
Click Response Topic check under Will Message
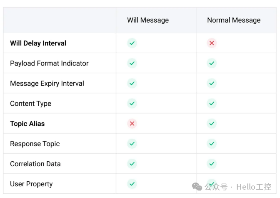(132, 144)
